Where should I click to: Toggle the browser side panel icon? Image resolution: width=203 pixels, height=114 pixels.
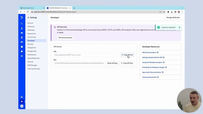[x=175, y=12]
